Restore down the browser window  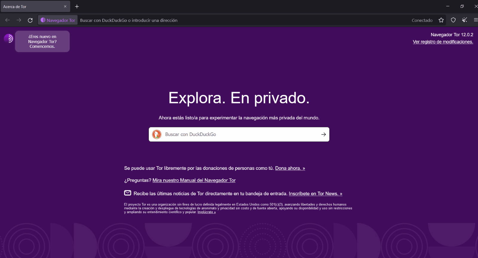(462, 6)
